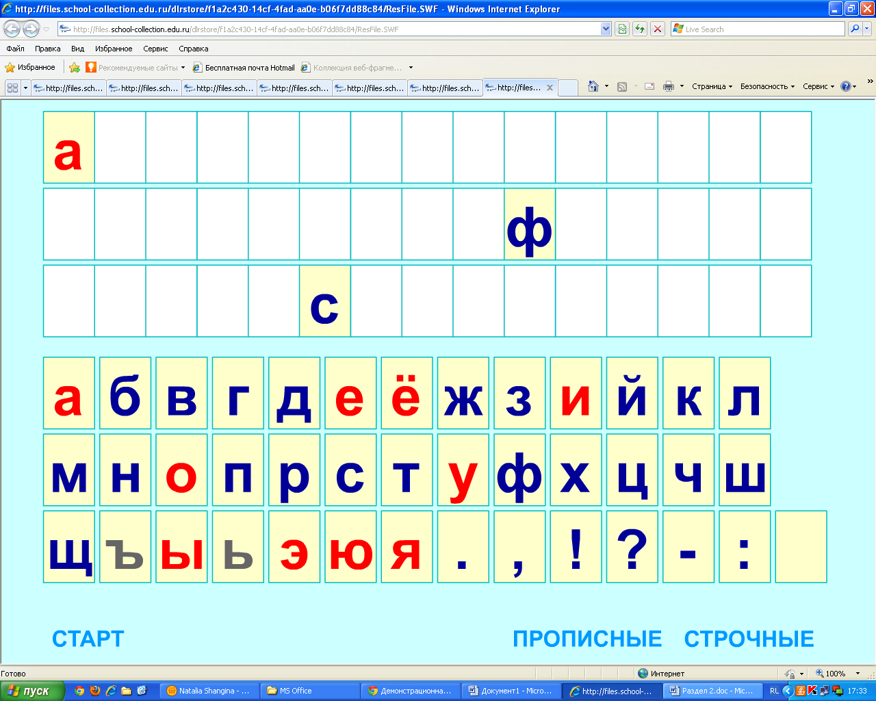
Task: Select the exclamation mark tile
Action: tap(576, 546)
